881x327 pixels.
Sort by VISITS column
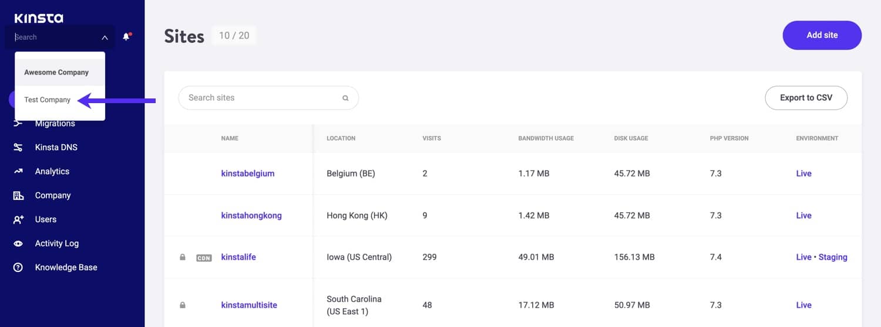[x=432, y=138]
